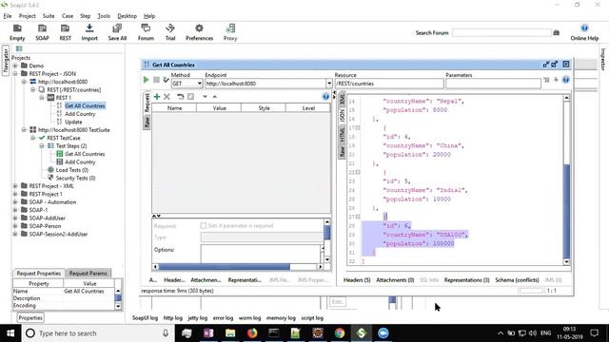Expand SOAP - Automation project node
609x342 pixels.
tap(15, 202)
